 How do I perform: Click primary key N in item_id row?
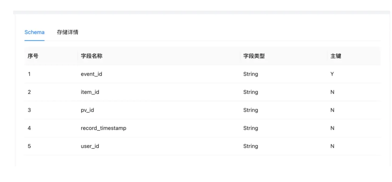point(332,92)
